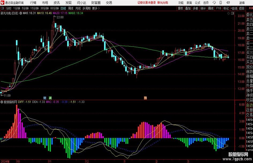Click the DEA: -1.33 value
Viewport: 253px width, 163px height.
39,102
